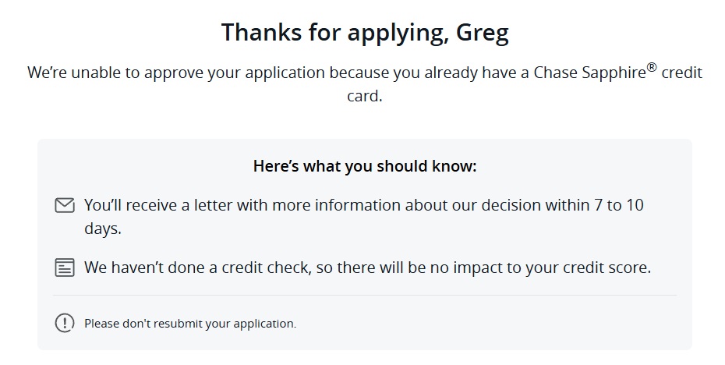Click the registered trademark symbol after Sapphire

click(652, 68)
